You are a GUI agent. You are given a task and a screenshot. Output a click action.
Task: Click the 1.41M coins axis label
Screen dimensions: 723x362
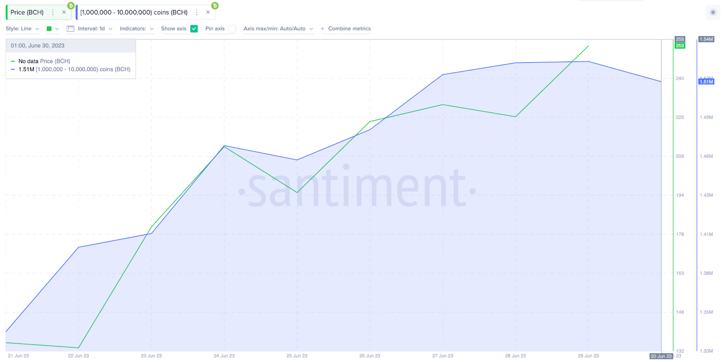click(x=706, y=234)
